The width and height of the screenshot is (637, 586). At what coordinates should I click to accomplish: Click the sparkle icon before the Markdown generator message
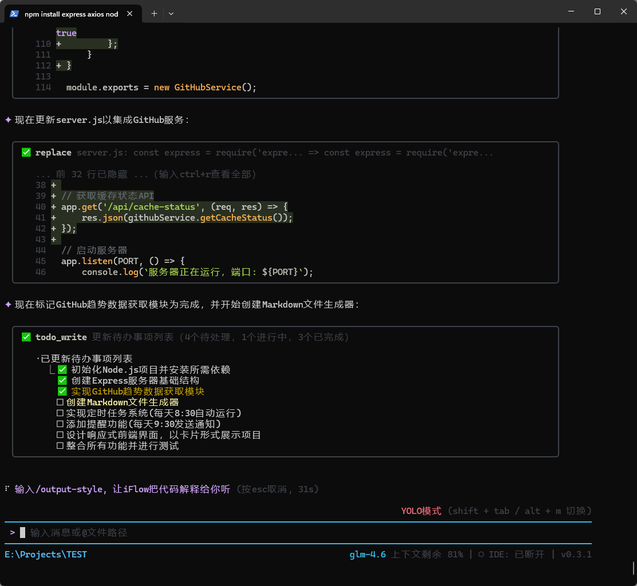[7, 304]
